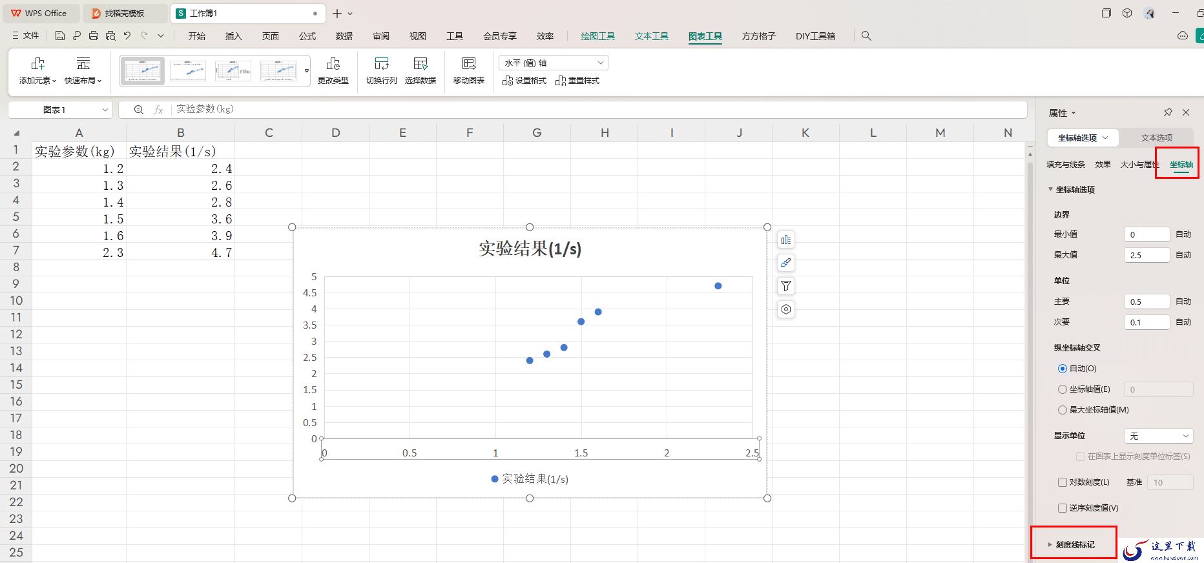Open the 文件 (File) menu
Screen dimensions: 1204x563
coord(26,36)
